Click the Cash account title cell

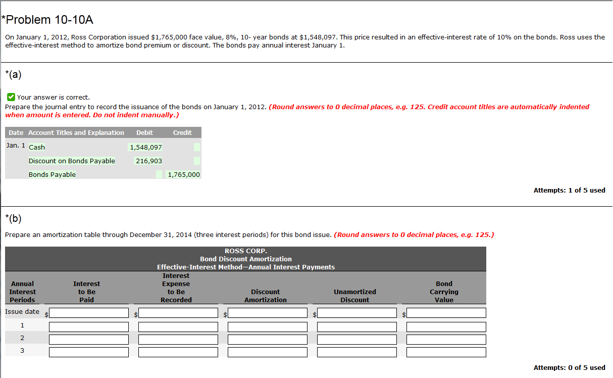click(x=37, y=147)
